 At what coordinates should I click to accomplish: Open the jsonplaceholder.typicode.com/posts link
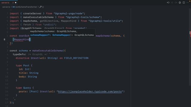click(90, 92)
